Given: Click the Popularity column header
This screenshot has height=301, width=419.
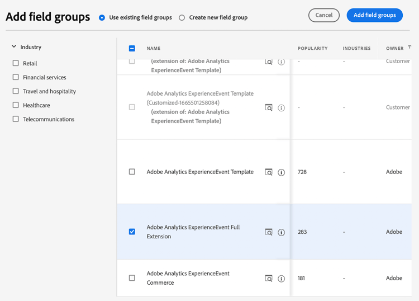Looking at the screenshot, I should click(x=312, y=48).
